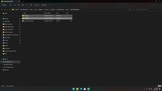The image size is (162, 91).
Task: Click This PC in the address bar
Action: tap(17, 10)
